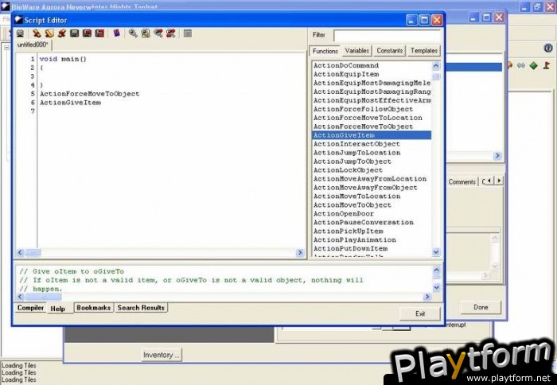The width and height of the screenshot is (557, 385).
Task: Click the red flag icon in background toolbar
Action: [x=547, y=65]
